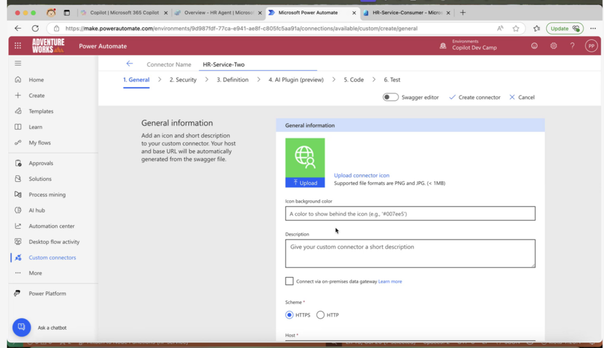Edit the Connector Name field HR-Service-Two
The width and height of the screenshot is (604, 348).
tap(258, 65)
